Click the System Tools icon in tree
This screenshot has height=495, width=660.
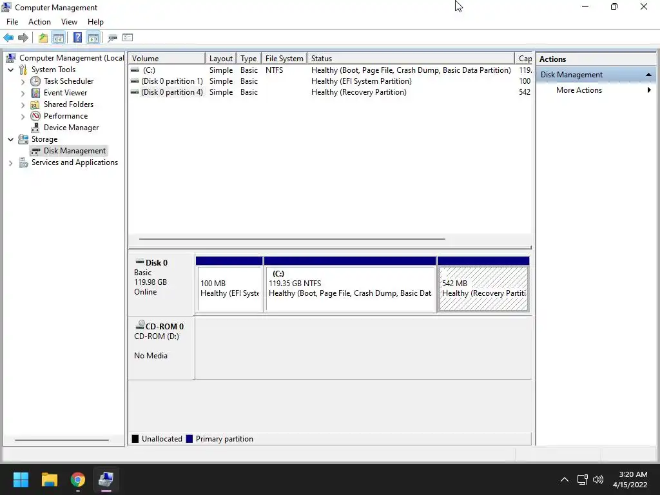click(23, 70)
